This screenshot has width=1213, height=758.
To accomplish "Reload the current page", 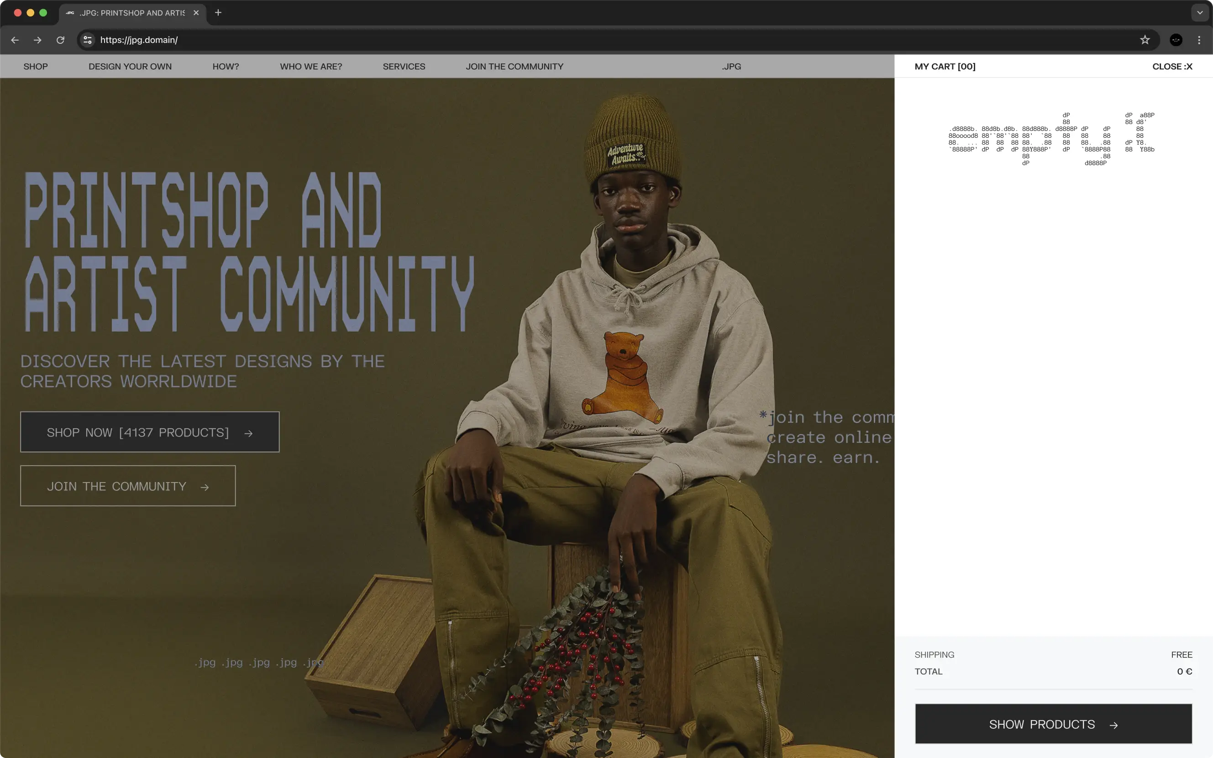I will [60, 40].
